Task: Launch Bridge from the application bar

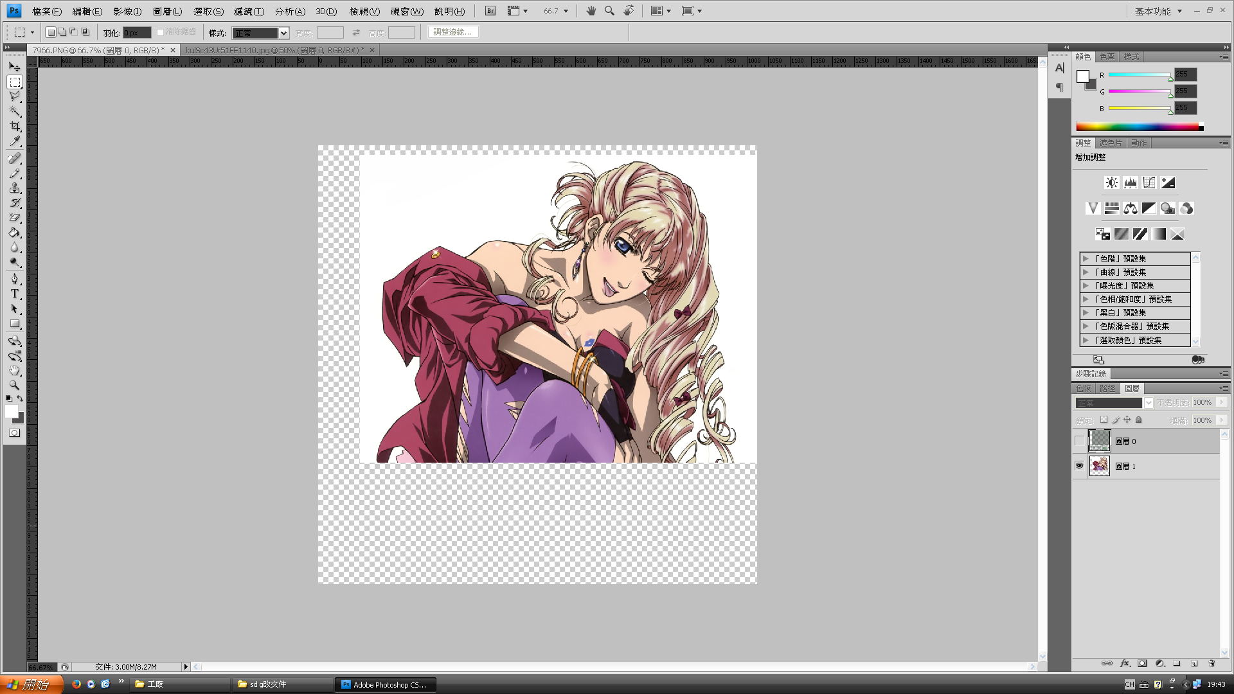Action: pos(490,11)
